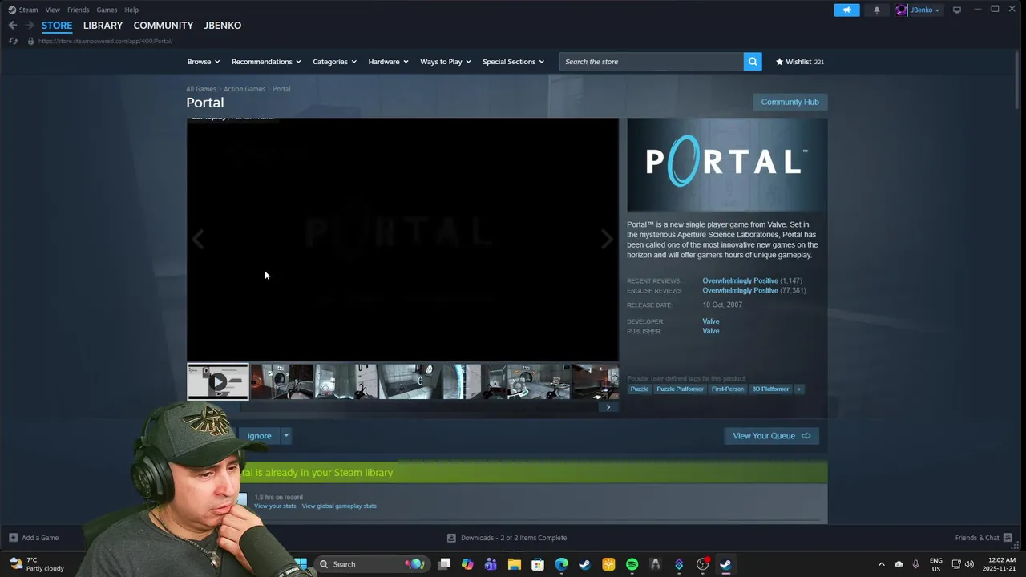Open Microsoft Store from the taskbar
The image size is (1026, 577).
tap(538, 564)
